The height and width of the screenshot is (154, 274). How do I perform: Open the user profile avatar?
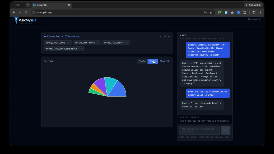[254, 12]
